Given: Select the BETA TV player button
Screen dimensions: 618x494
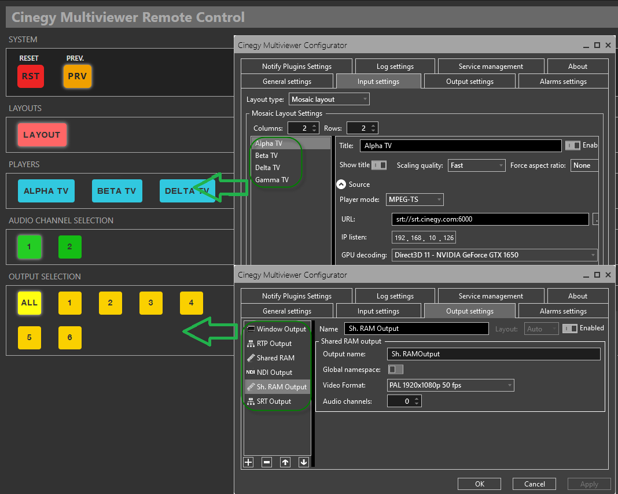Looking at the screenshot, I should coord(117,190).
